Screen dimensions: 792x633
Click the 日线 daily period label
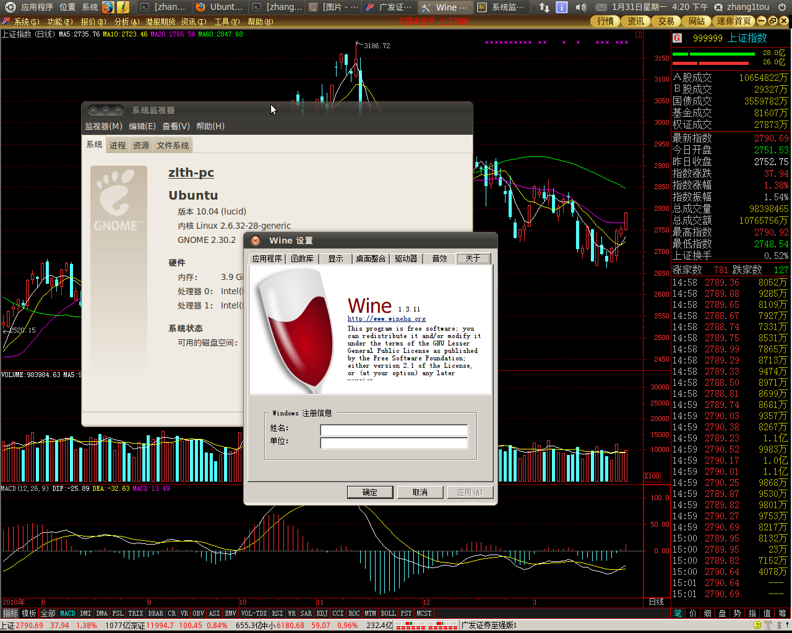656,601
